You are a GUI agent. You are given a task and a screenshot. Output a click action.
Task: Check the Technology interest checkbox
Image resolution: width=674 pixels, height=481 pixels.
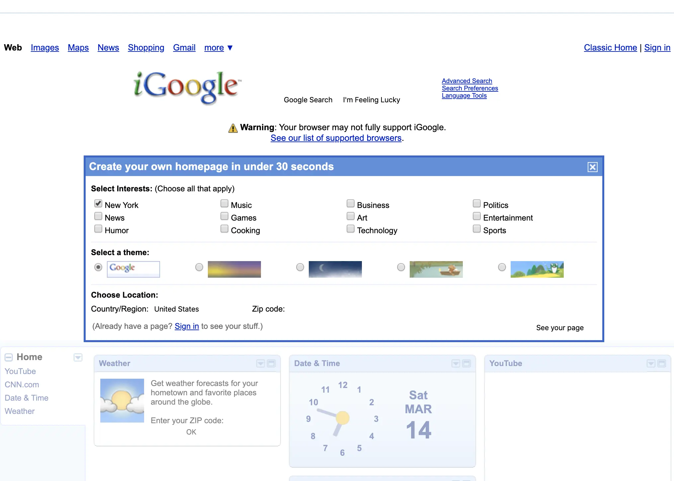[351, 229]
